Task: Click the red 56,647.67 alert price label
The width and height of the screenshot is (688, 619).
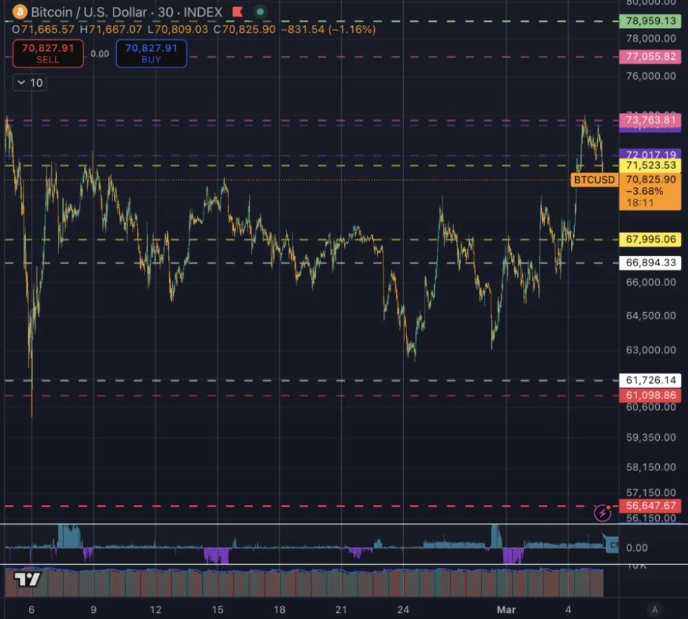Action: [651, 505]
